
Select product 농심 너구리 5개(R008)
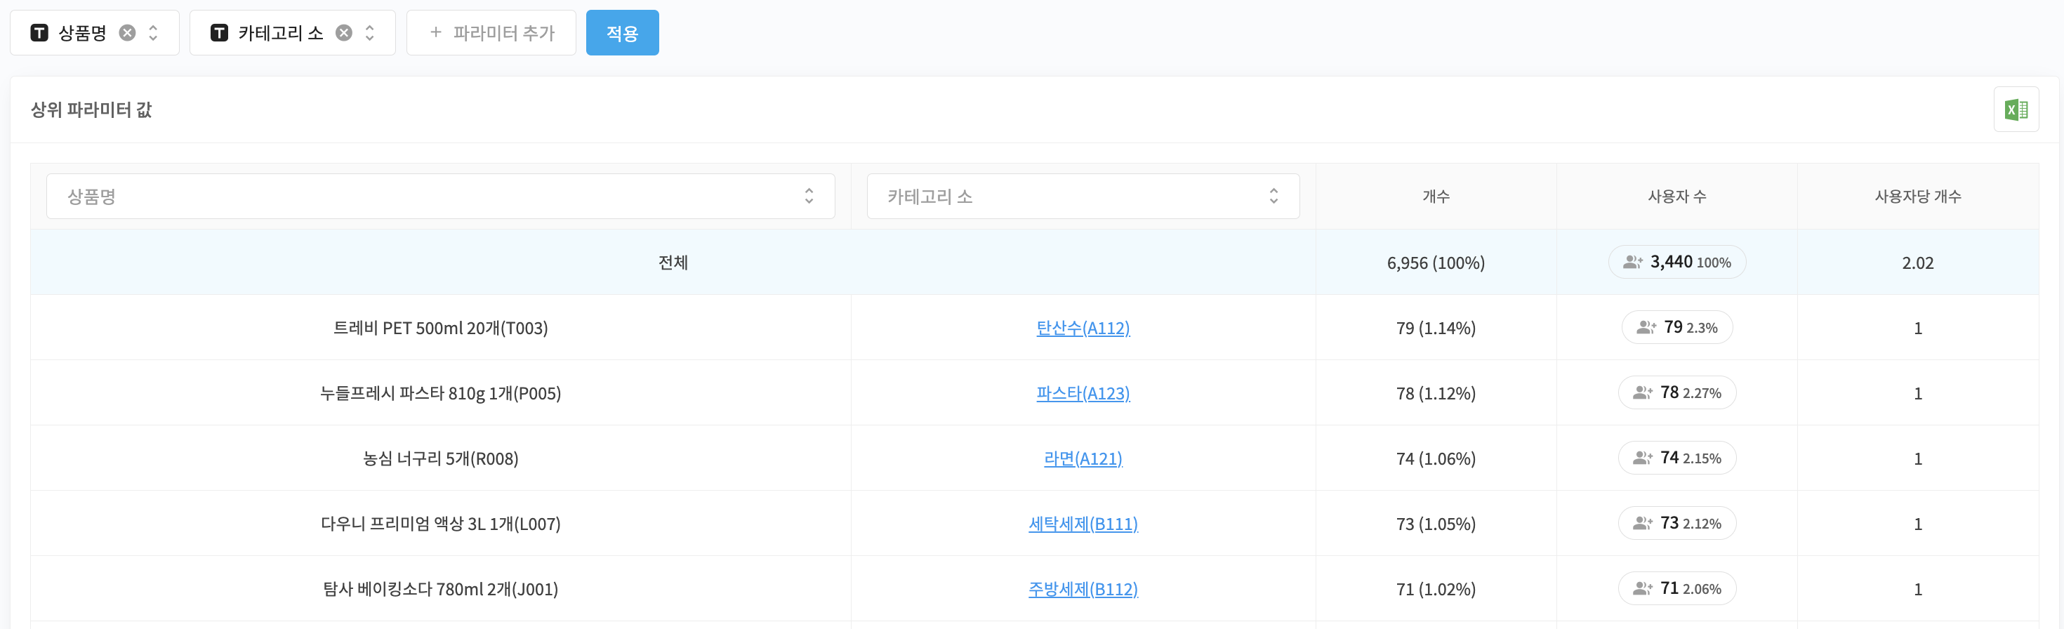[x=441, y=458]
